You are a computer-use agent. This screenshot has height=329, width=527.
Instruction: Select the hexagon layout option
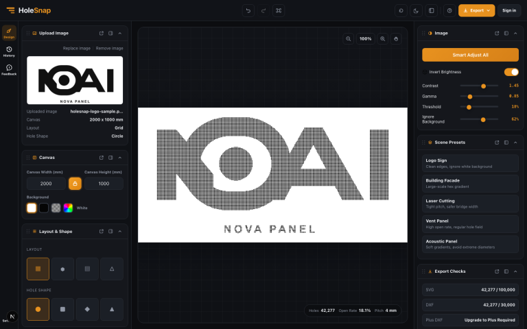click(x=62, y=269)
